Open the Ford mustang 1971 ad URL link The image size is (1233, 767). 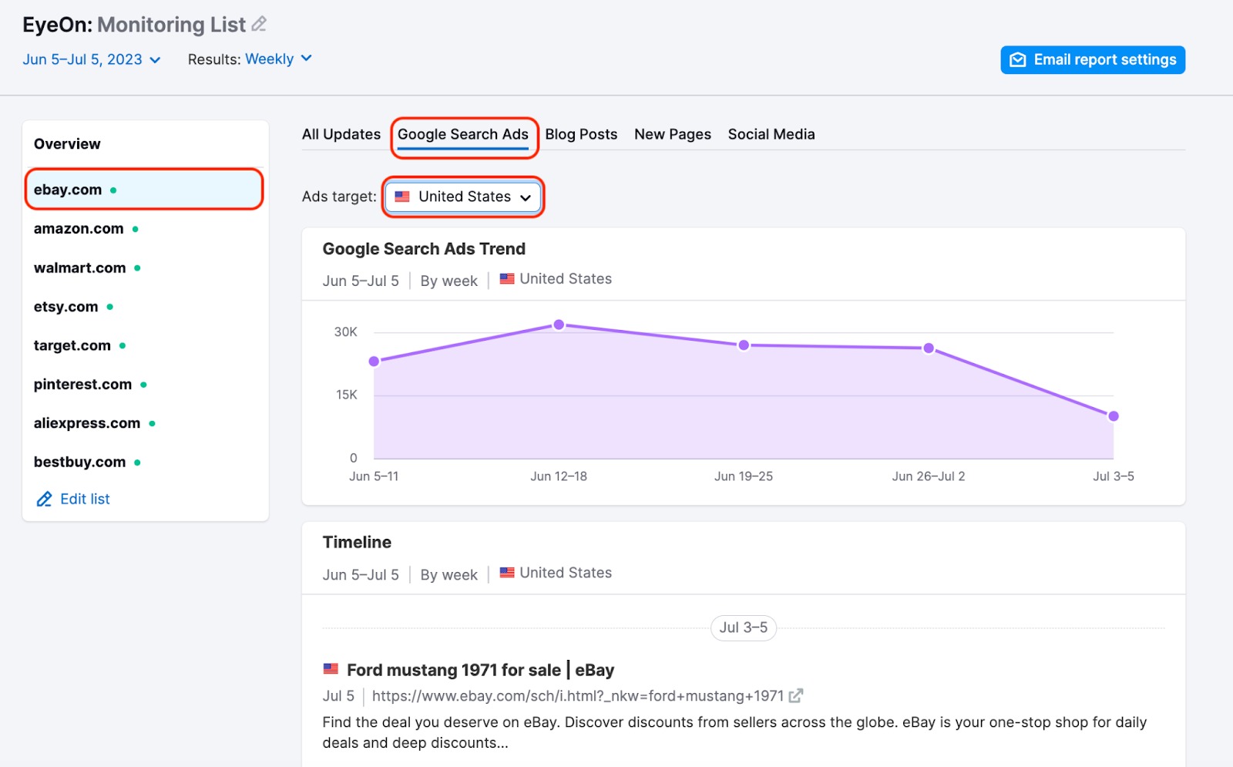click(577, 696)
